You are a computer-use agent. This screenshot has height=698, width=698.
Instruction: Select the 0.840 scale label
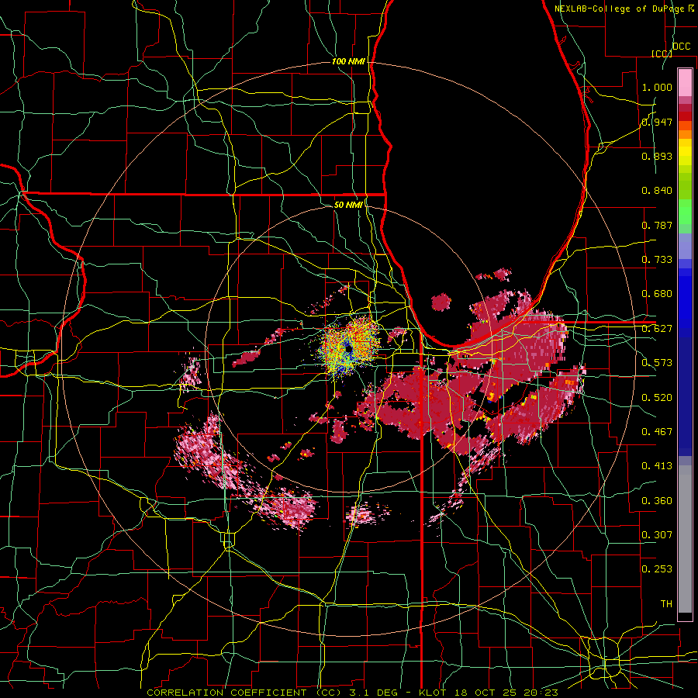point(657,191)
